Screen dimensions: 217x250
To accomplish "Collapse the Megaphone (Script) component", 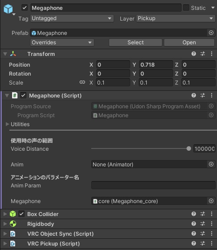I will tap(7, 96).
